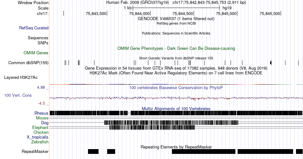Click the RefSeq genes from NCBI title
This screenshot has height=159, width=303.
(x=176, y=23)
